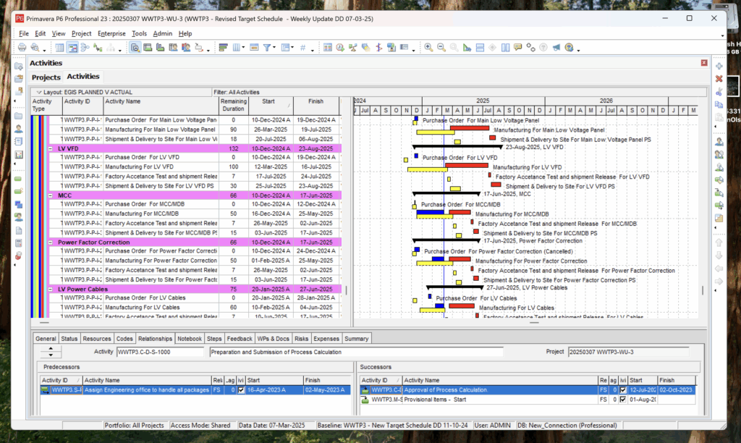The height and width of the screenshot is (443, 741).
Task: Toggle checkbox on successor Provisional Items - Start
Action: coord(623,400)
